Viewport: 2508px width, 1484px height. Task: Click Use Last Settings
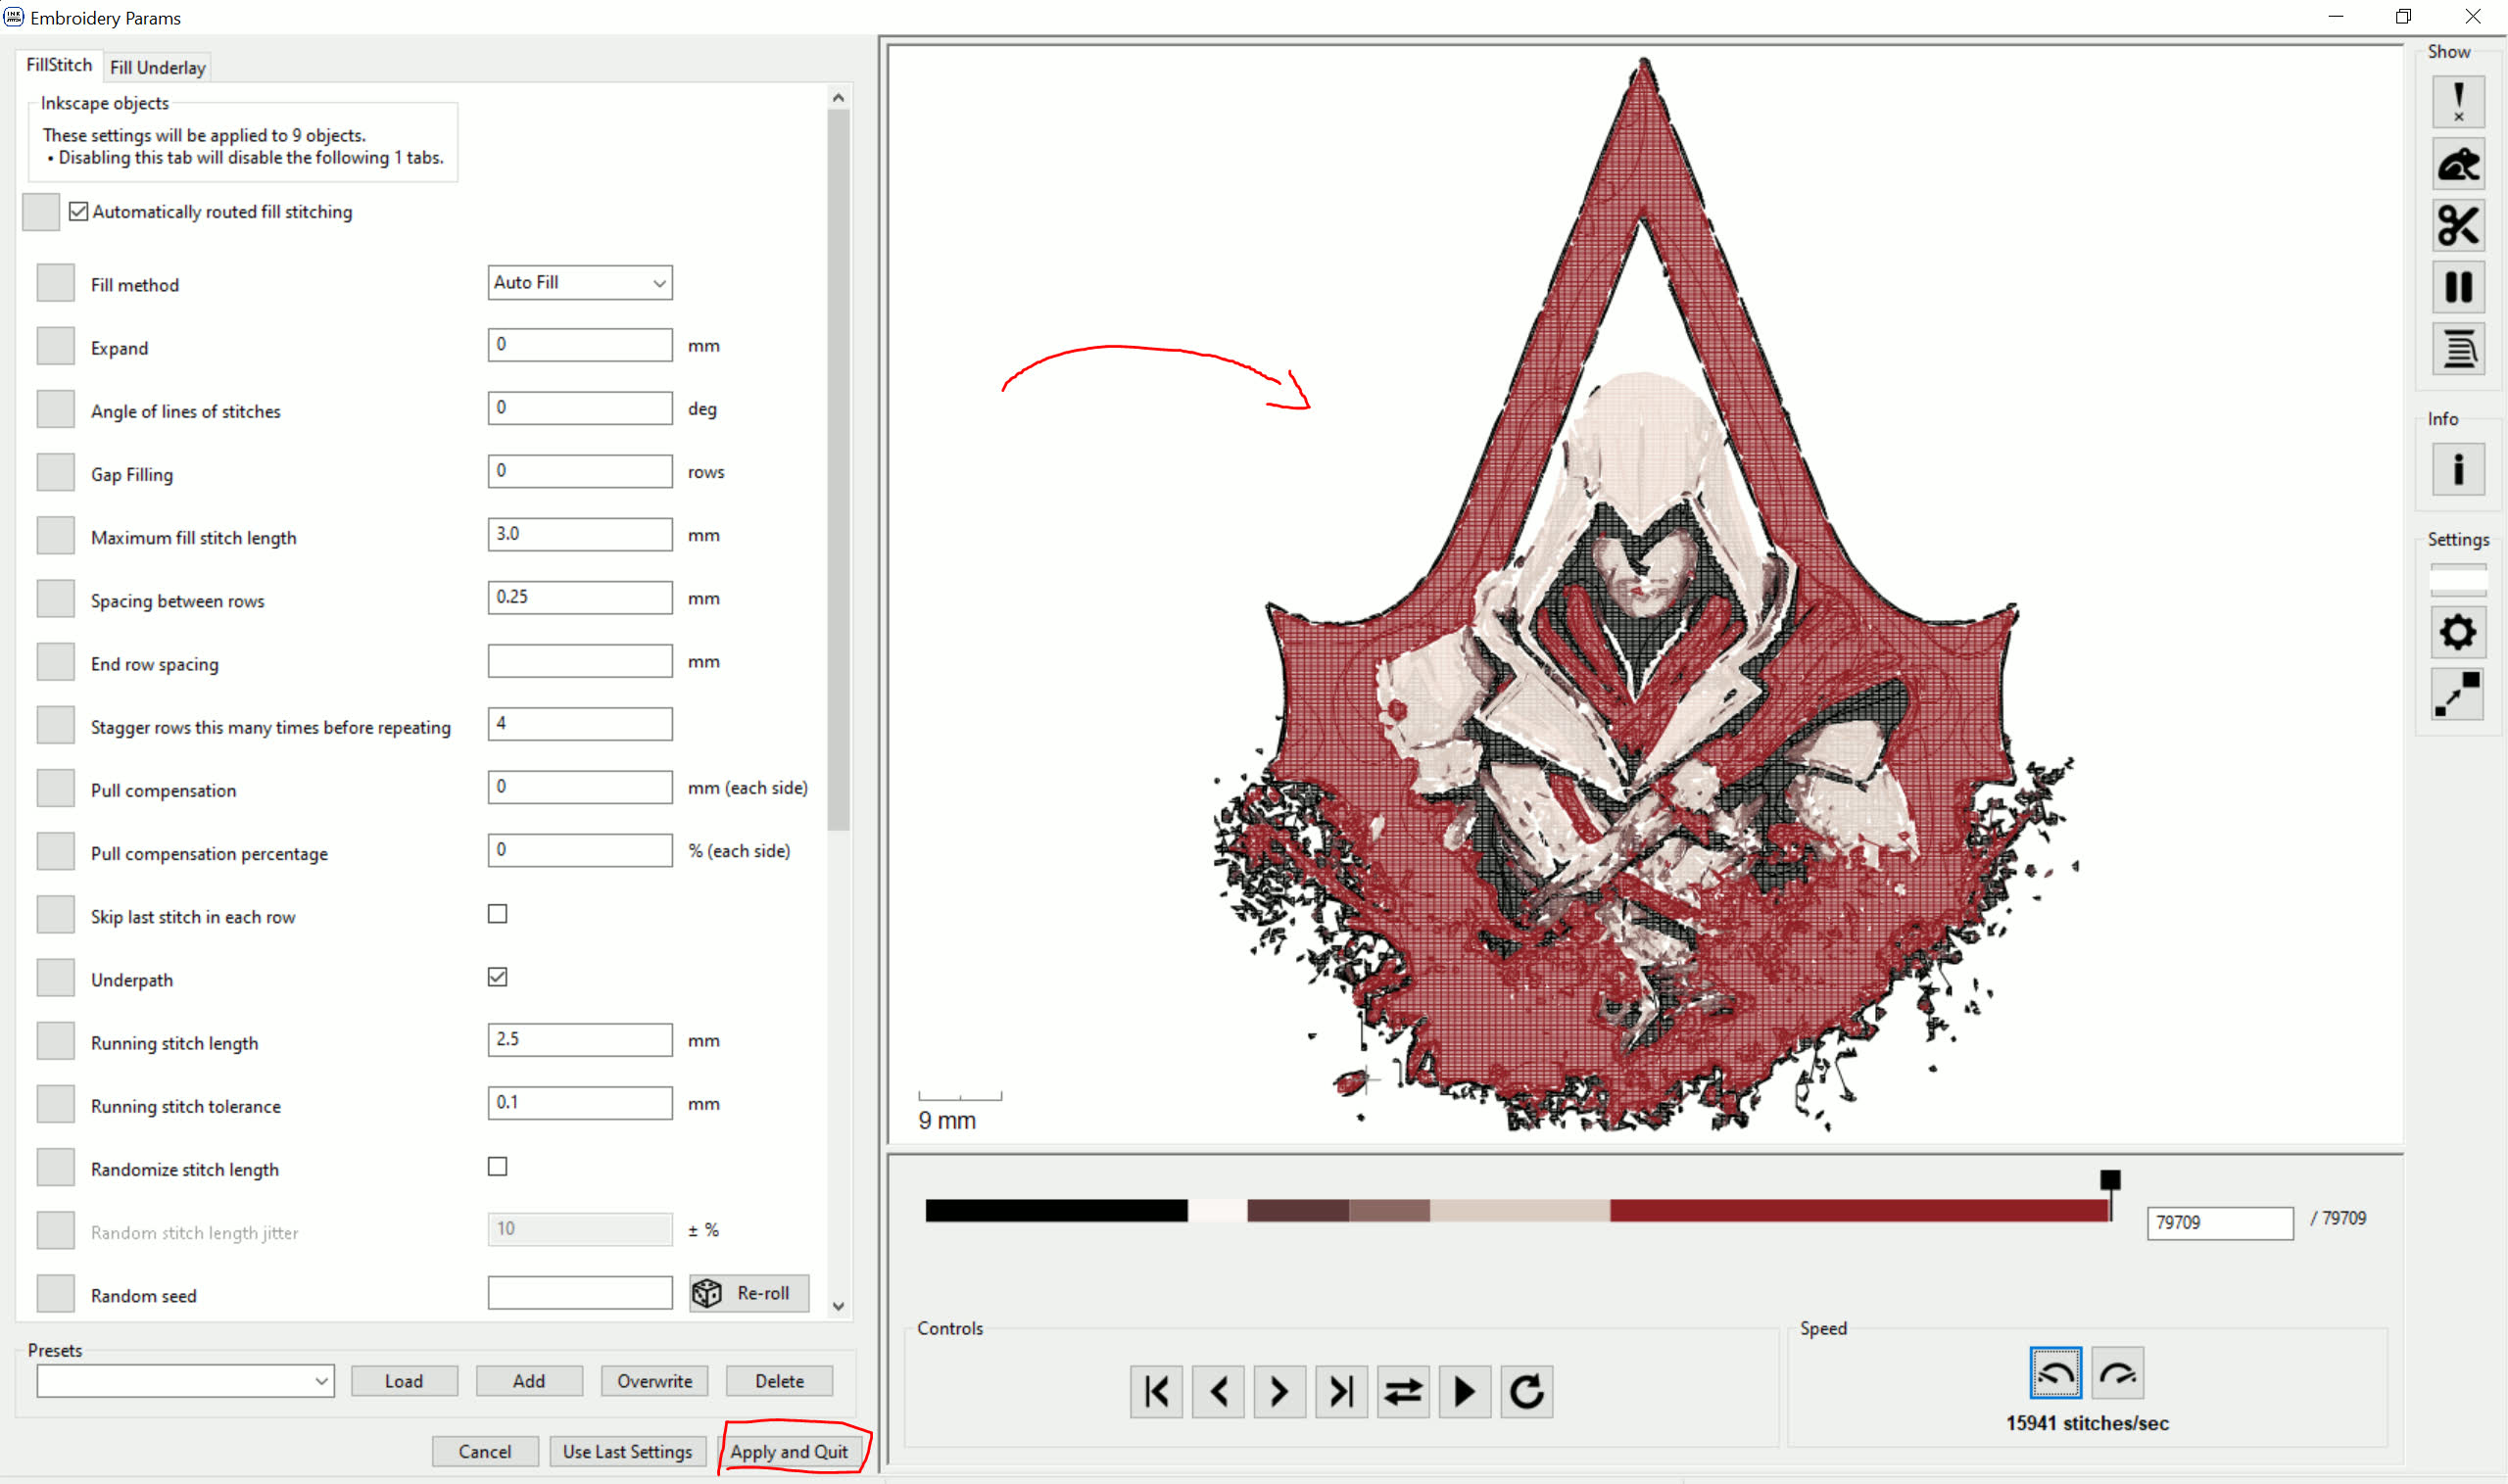point(628,1451)
